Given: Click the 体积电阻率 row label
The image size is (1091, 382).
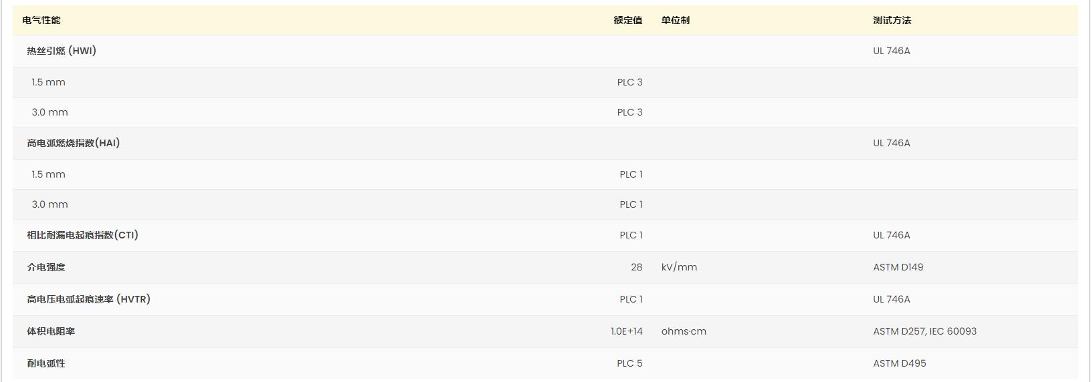Looking at the screenshot, I should tap(51, 331).
